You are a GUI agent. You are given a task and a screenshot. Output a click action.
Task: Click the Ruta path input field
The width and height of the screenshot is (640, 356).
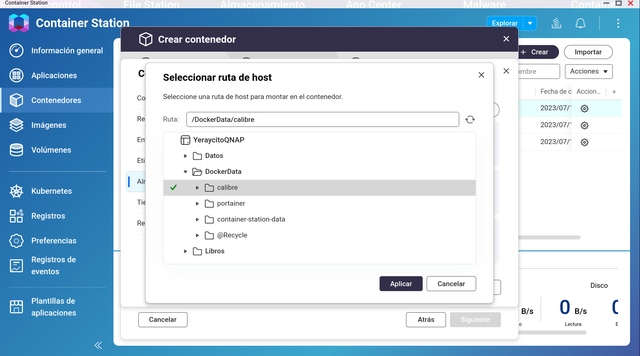[322, 120]
